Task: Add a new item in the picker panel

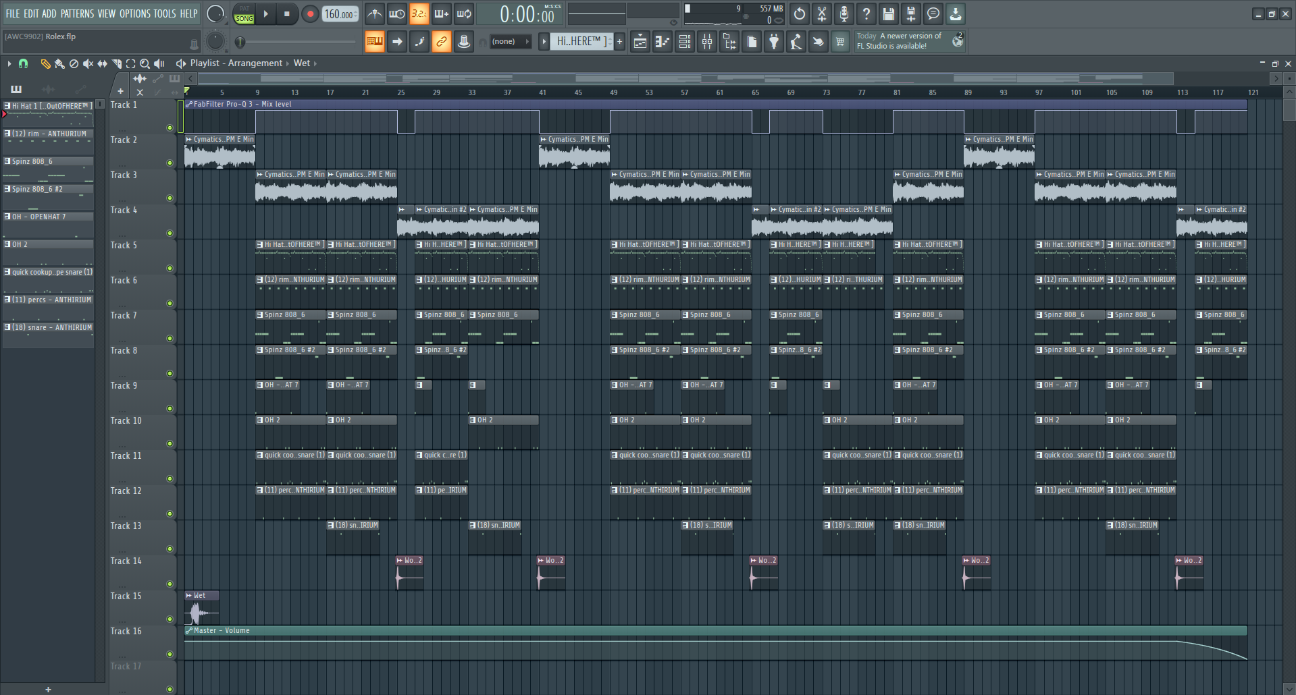Action: [x=48, y=690]
